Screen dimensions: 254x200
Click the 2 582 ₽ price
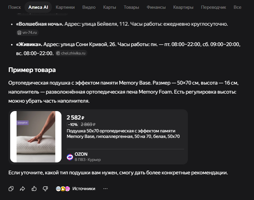point(75,117)
